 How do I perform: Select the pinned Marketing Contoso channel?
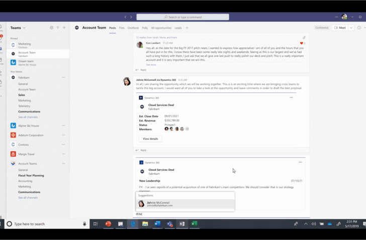pos(38,45)
